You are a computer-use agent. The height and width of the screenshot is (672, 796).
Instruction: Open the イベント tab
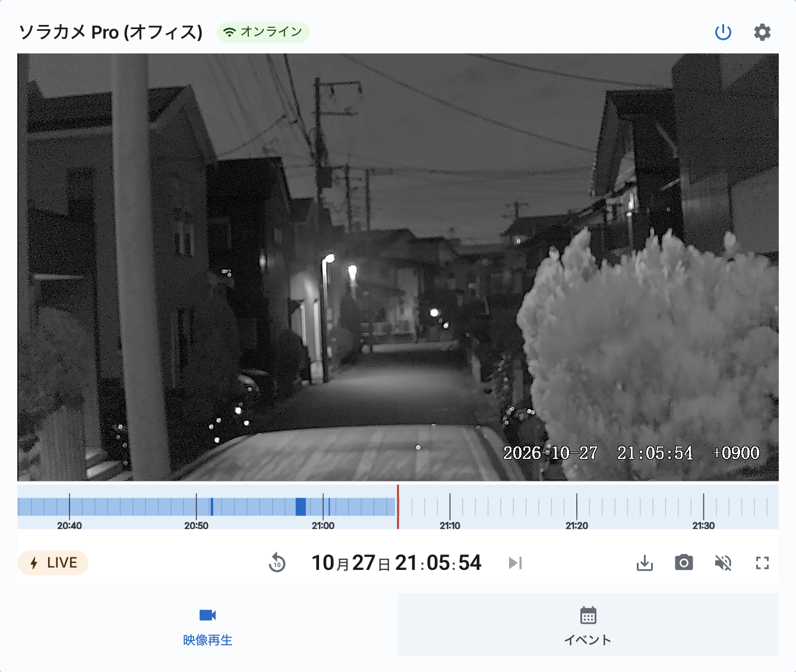[x=588, y=625]
